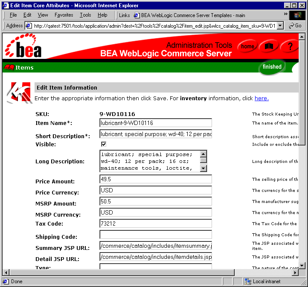Click in the Price Amount field

click(x=156, y=179)
